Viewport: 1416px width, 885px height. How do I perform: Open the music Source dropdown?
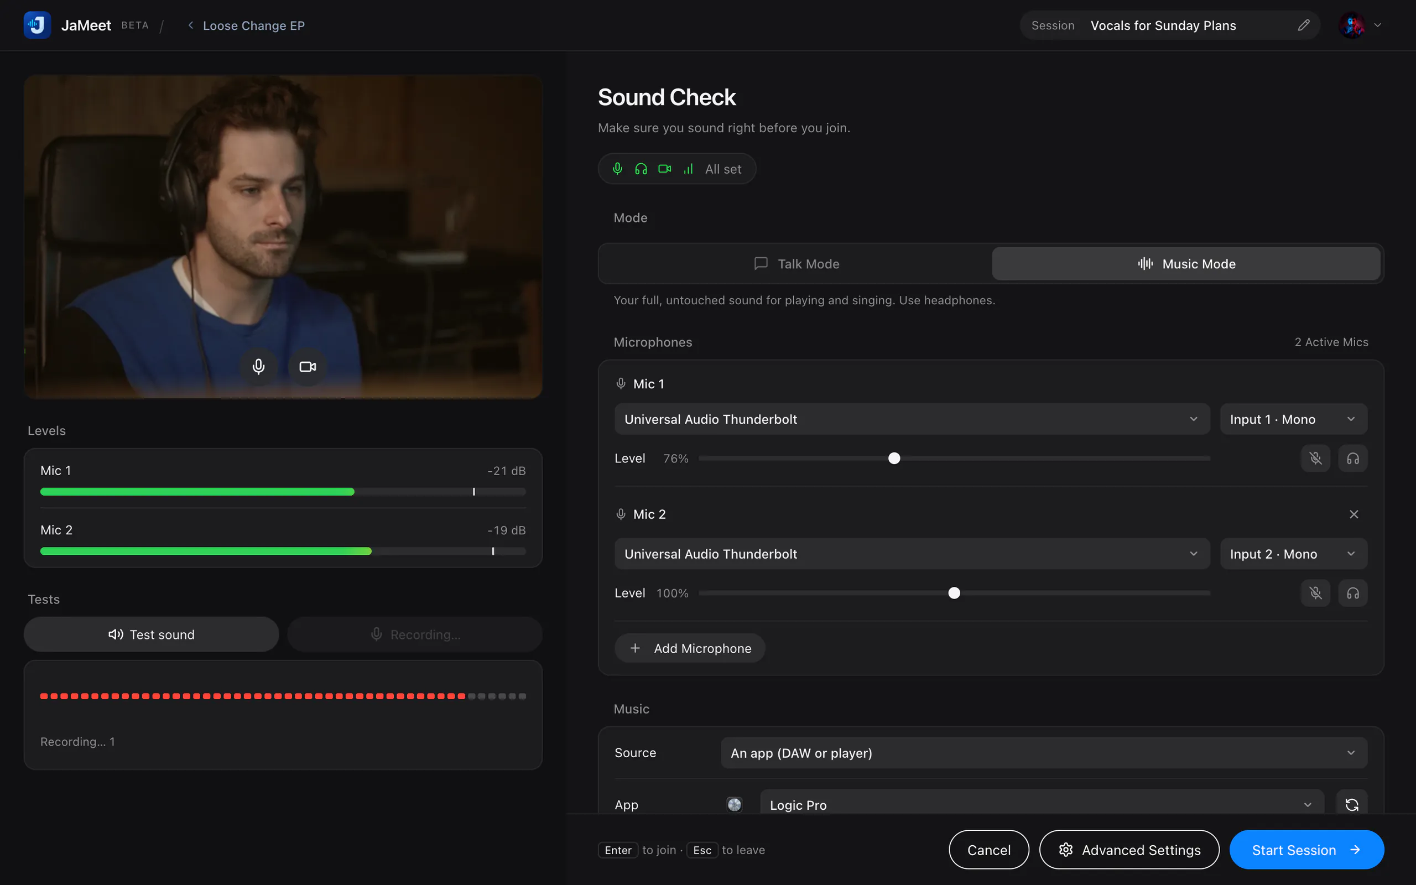click(1044, 753)
